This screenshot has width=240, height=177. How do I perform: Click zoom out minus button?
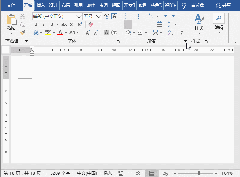click(x=175, y=173)
